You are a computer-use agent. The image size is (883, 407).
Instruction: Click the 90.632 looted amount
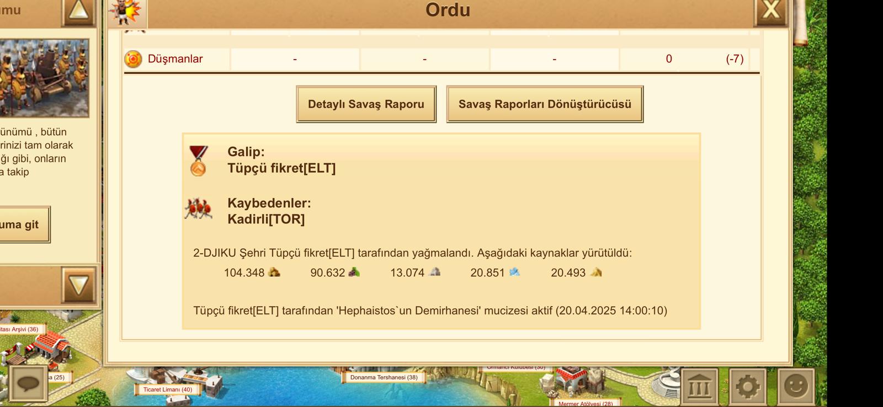[327, 272]
